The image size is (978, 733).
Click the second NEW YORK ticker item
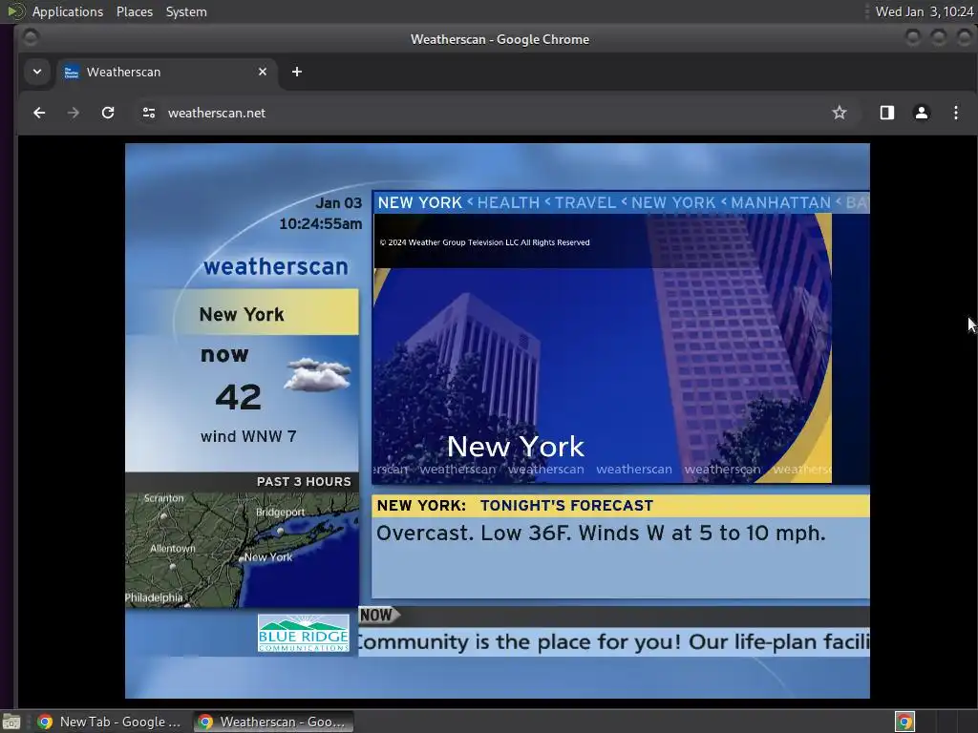[673, 202]
